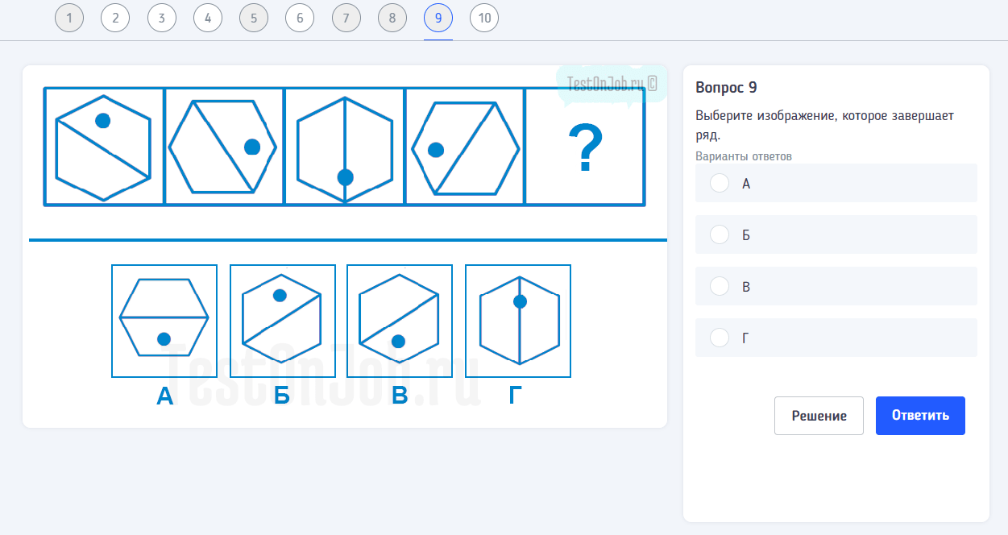Click answer image Б hexagon thumbnail
The height and width of the screenshot is (535, 1008).
[x=282, y=321]
